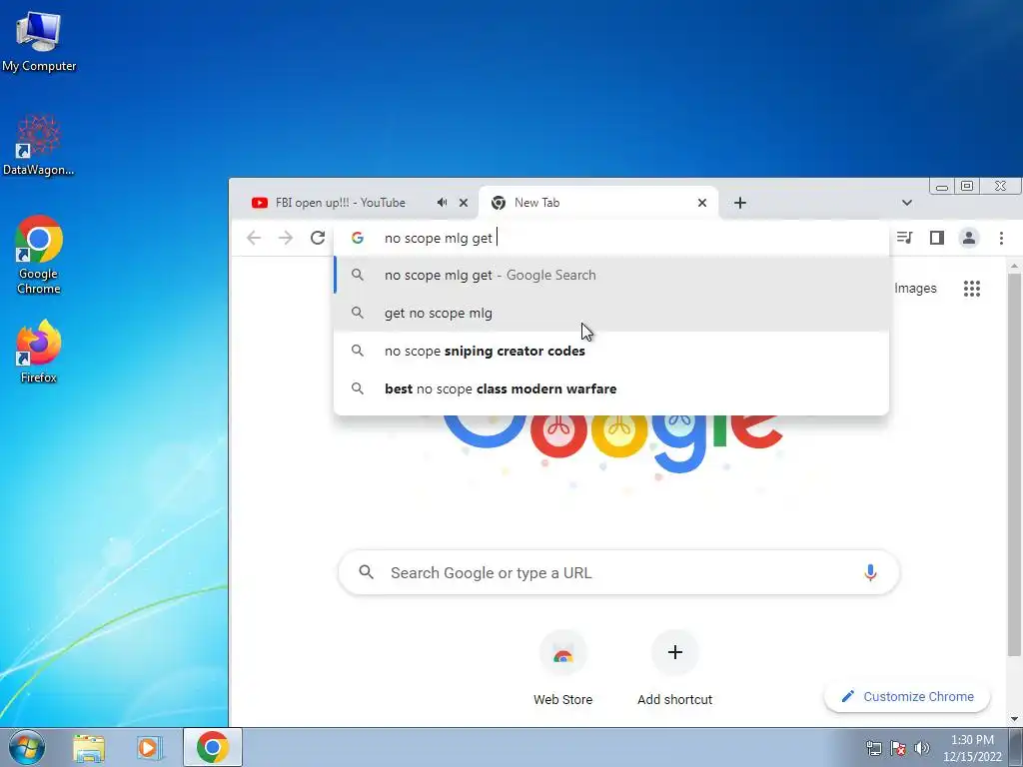This screenshot has height=767, width=1023.
Task: Reload the page
Action: pyautogui.click(x=318, y=238)
